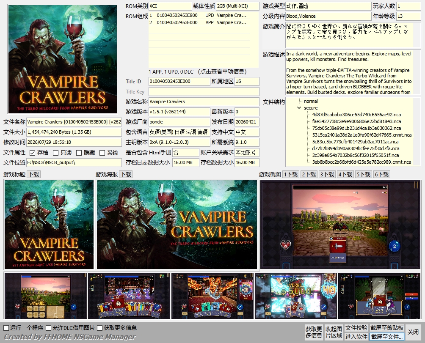The width and height of the screenshot is (425, 343).
Task: Enable 获取更多信息 checkbox
Action: [x=99, y=328]
